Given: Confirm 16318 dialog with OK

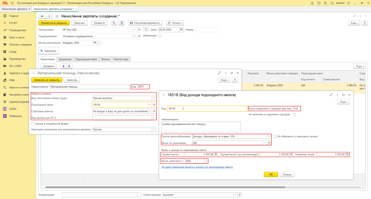Looking at the screenshot, I should pos(271,174).
